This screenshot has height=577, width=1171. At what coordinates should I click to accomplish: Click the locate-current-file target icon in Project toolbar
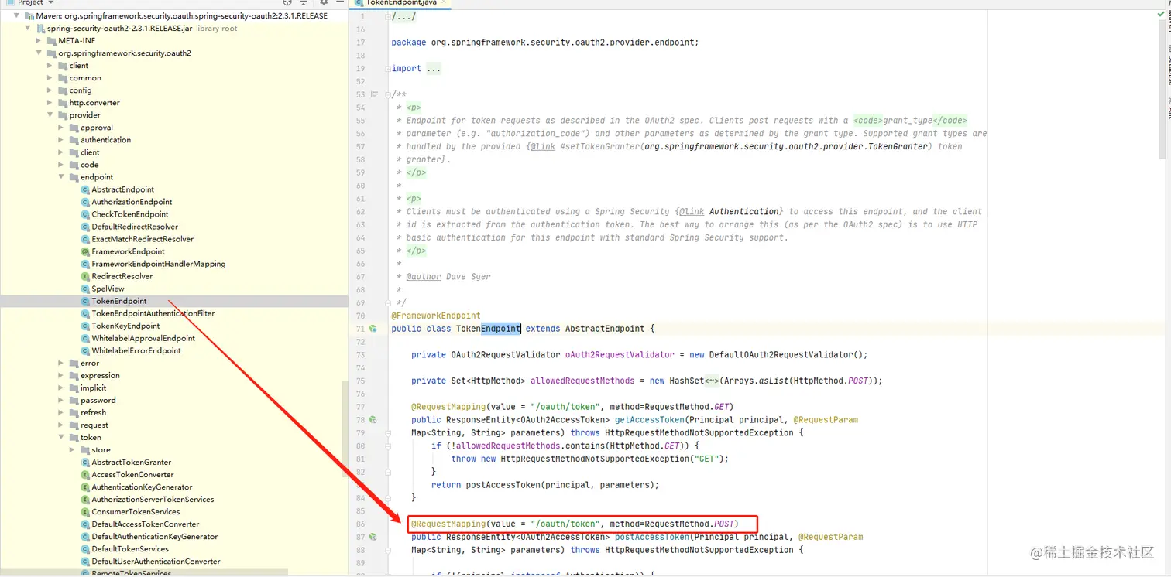click(288, 2)
